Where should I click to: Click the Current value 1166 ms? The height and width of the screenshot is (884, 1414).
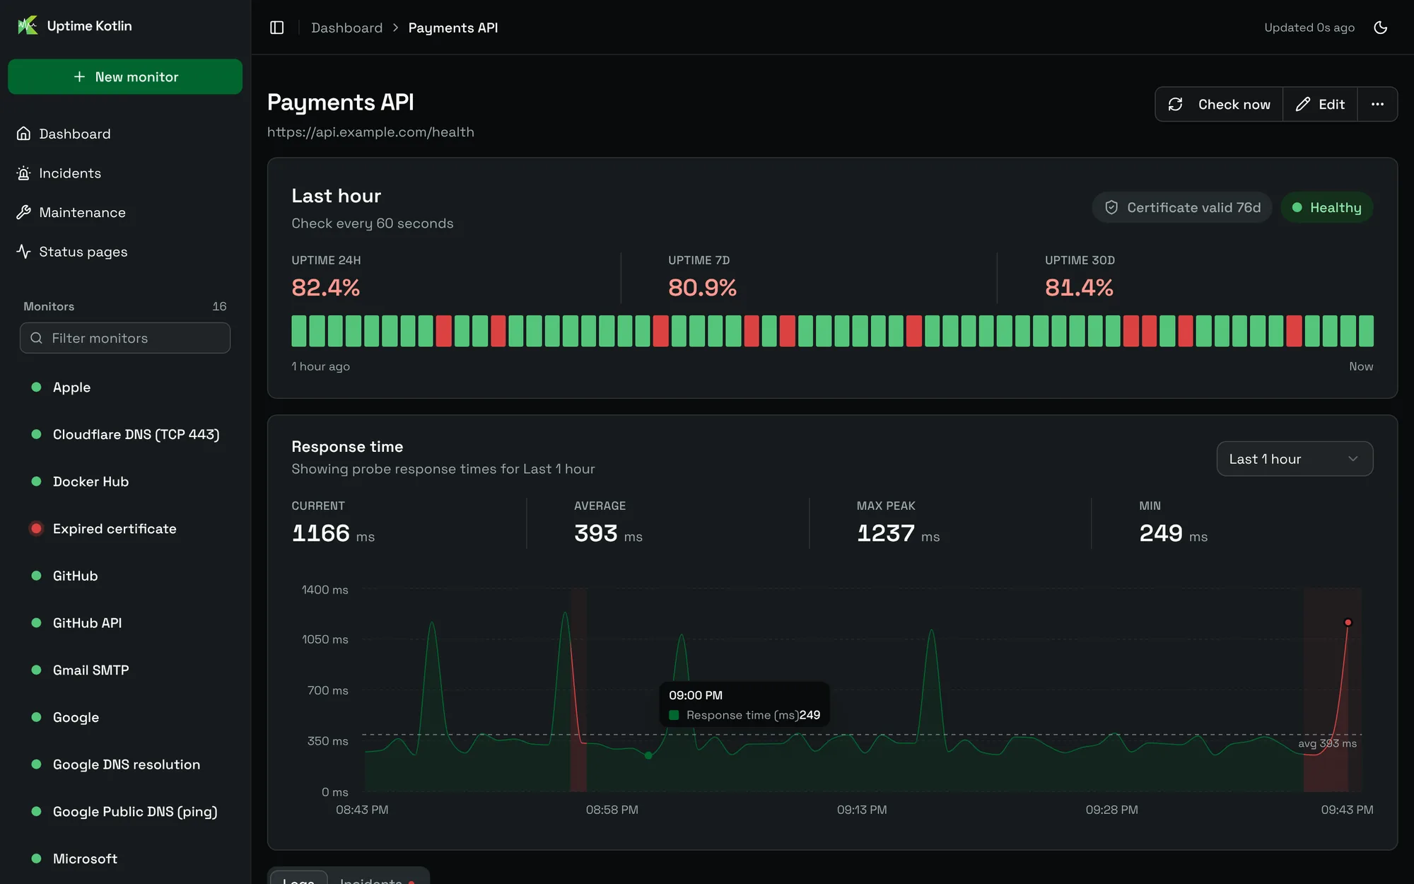333,533
